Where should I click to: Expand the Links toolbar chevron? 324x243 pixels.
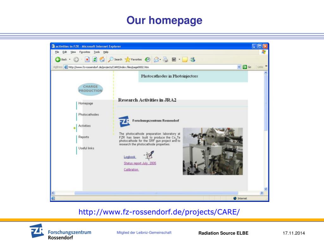coord(266,66)
